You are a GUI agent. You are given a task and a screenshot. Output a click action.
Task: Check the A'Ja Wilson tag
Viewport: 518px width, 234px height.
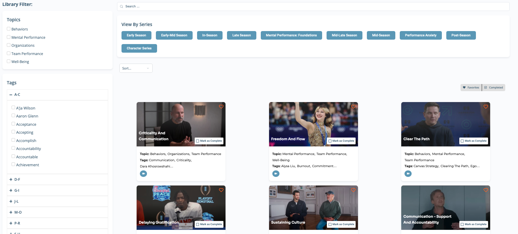click(x=13, y=107)
